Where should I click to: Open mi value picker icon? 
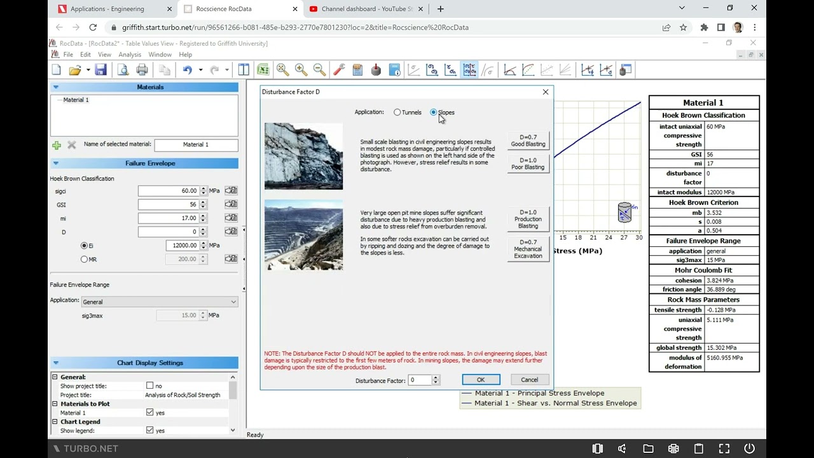(231, 218)
